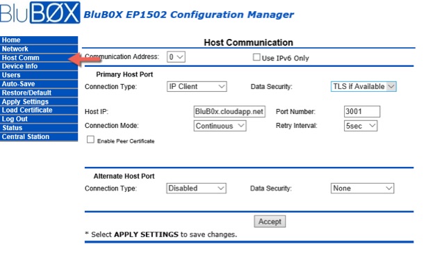Image resolution: width=435 pixels, height=258 pixels.
Task: Click the Accept button
Action: (270, 222)
